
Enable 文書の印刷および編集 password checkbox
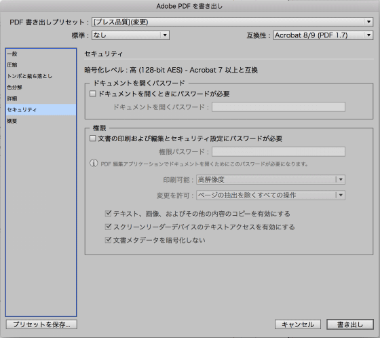pos(92,138)
